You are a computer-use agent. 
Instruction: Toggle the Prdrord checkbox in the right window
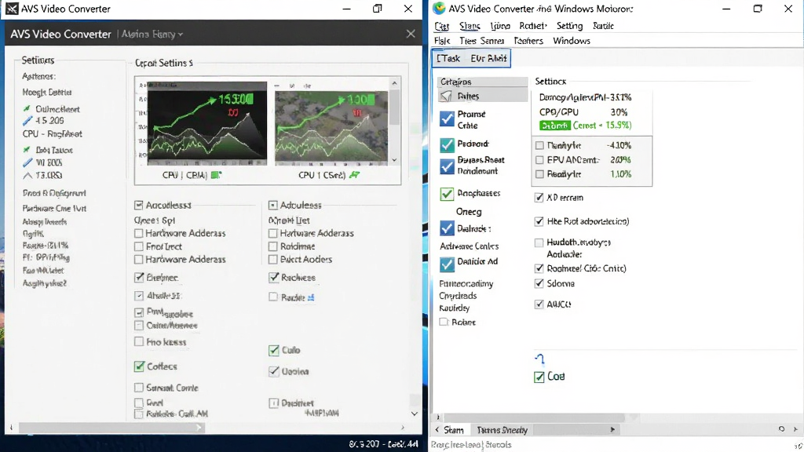coord(447,144)
